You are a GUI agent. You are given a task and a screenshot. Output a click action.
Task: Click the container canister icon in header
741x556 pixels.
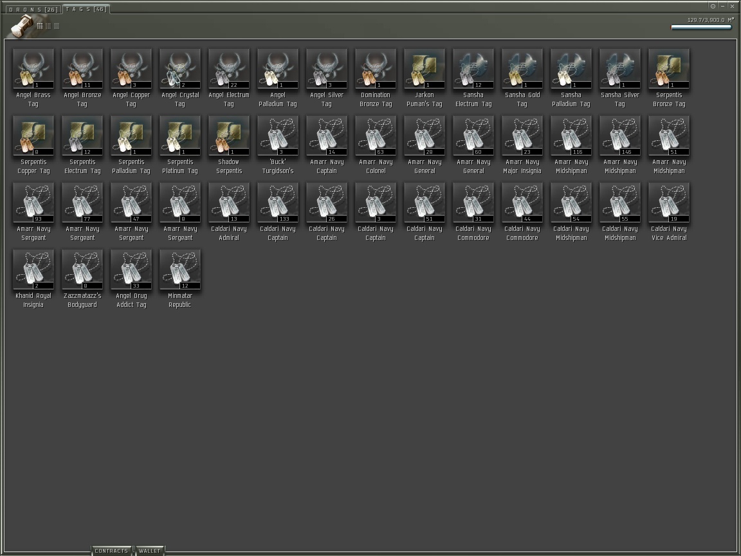(x=21, y=26)
